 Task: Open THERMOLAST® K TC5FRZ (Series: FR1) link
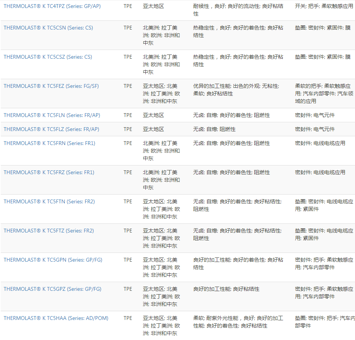[x=49, y=173]
